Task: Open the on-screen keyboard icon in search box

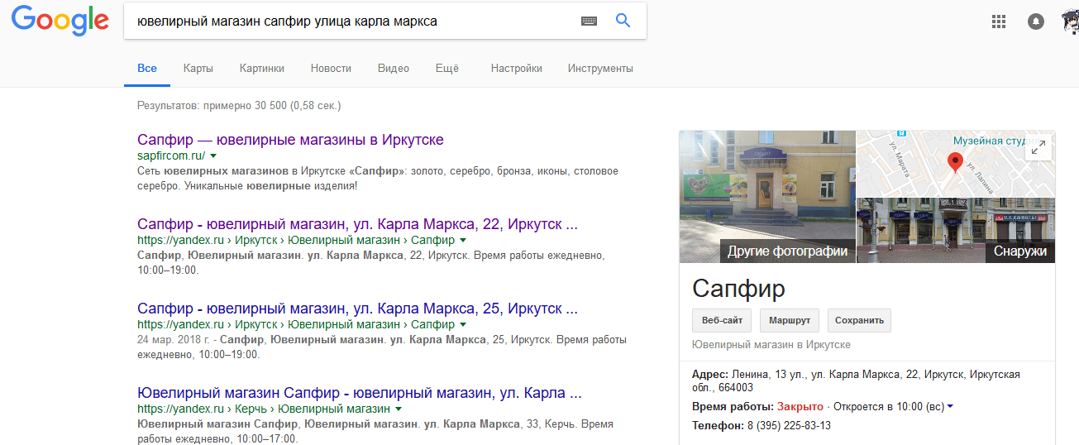Action: coord(589,22)
